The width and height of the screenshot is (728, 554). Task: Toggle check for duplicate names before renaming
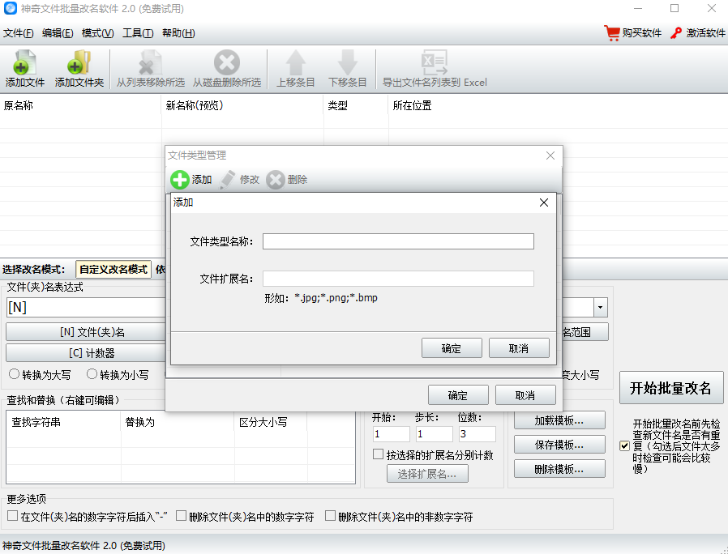click(624, 445)
